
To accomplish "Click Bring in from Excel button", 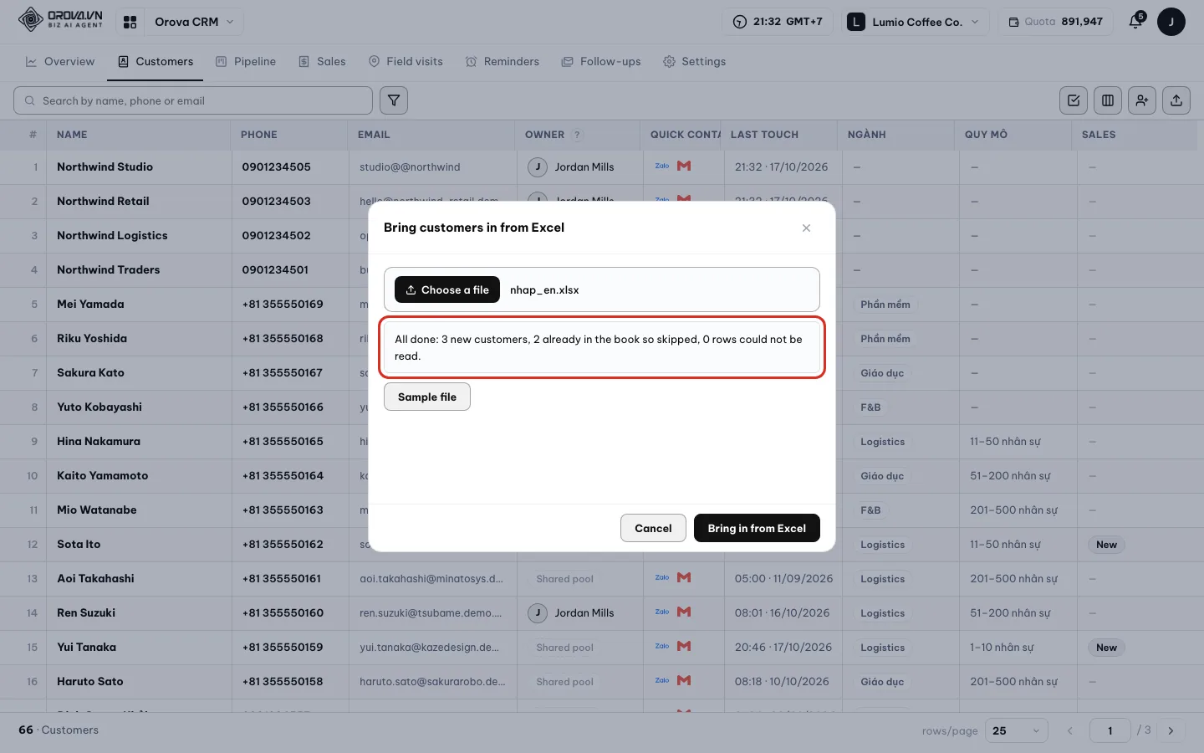I will click(757, 528).
